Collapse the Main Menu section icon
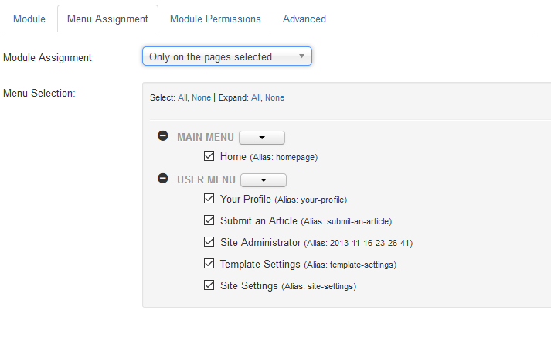Image resolution: width=551 pixels, height=338 pixels. (163, 136)
